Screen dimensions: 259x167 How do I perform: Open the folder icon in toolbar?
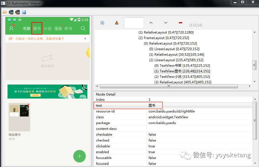pyautogui.click(x=5, y=12)
